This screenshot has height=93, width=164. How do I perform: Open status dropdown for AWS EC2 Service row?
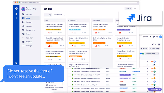134,82
